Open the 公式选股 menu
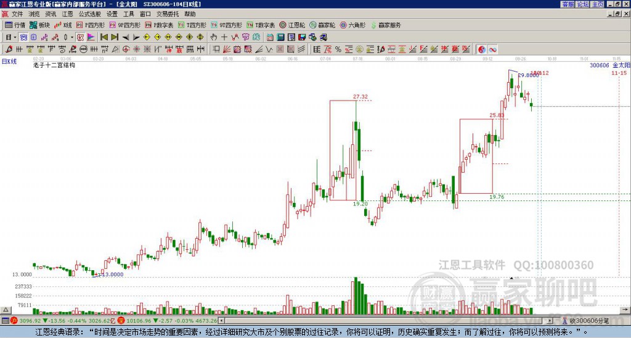 [x=90, y=14]
